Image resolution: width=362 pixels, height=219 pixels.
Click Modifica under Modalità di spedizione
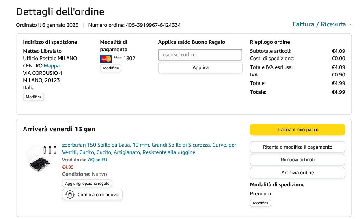[261, 203]
